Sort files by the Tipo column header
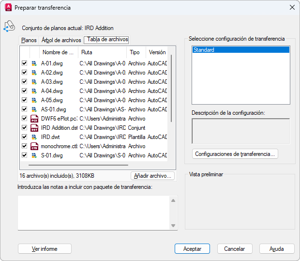The width and height of the screenshot is (300, 261). [x=135, y=52]
